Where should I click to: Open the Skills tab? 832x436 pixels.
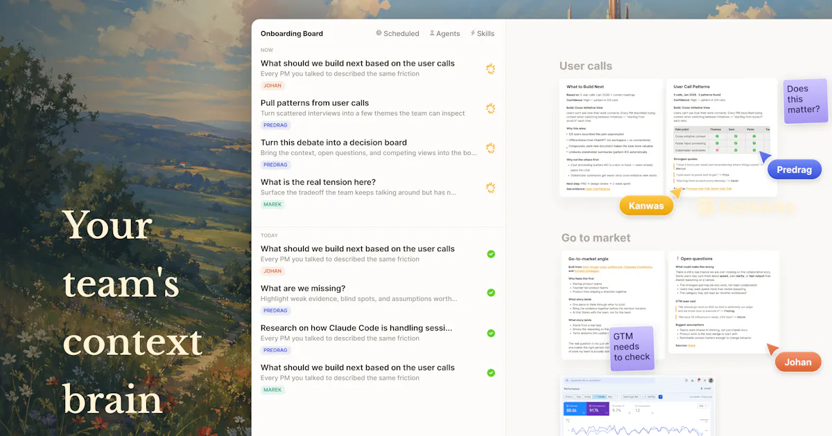tap(483, 33)
